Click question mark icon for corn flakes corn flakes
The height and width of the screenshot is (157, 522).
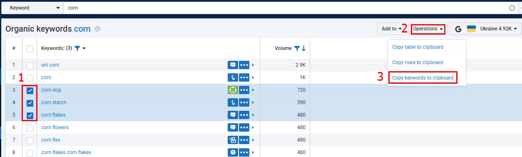click(233, 152)
